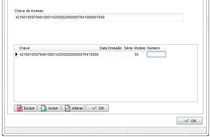Click the add-document icon on Incluir
The width and height of the screenshot is (210, 137).
tap(43, 108)
